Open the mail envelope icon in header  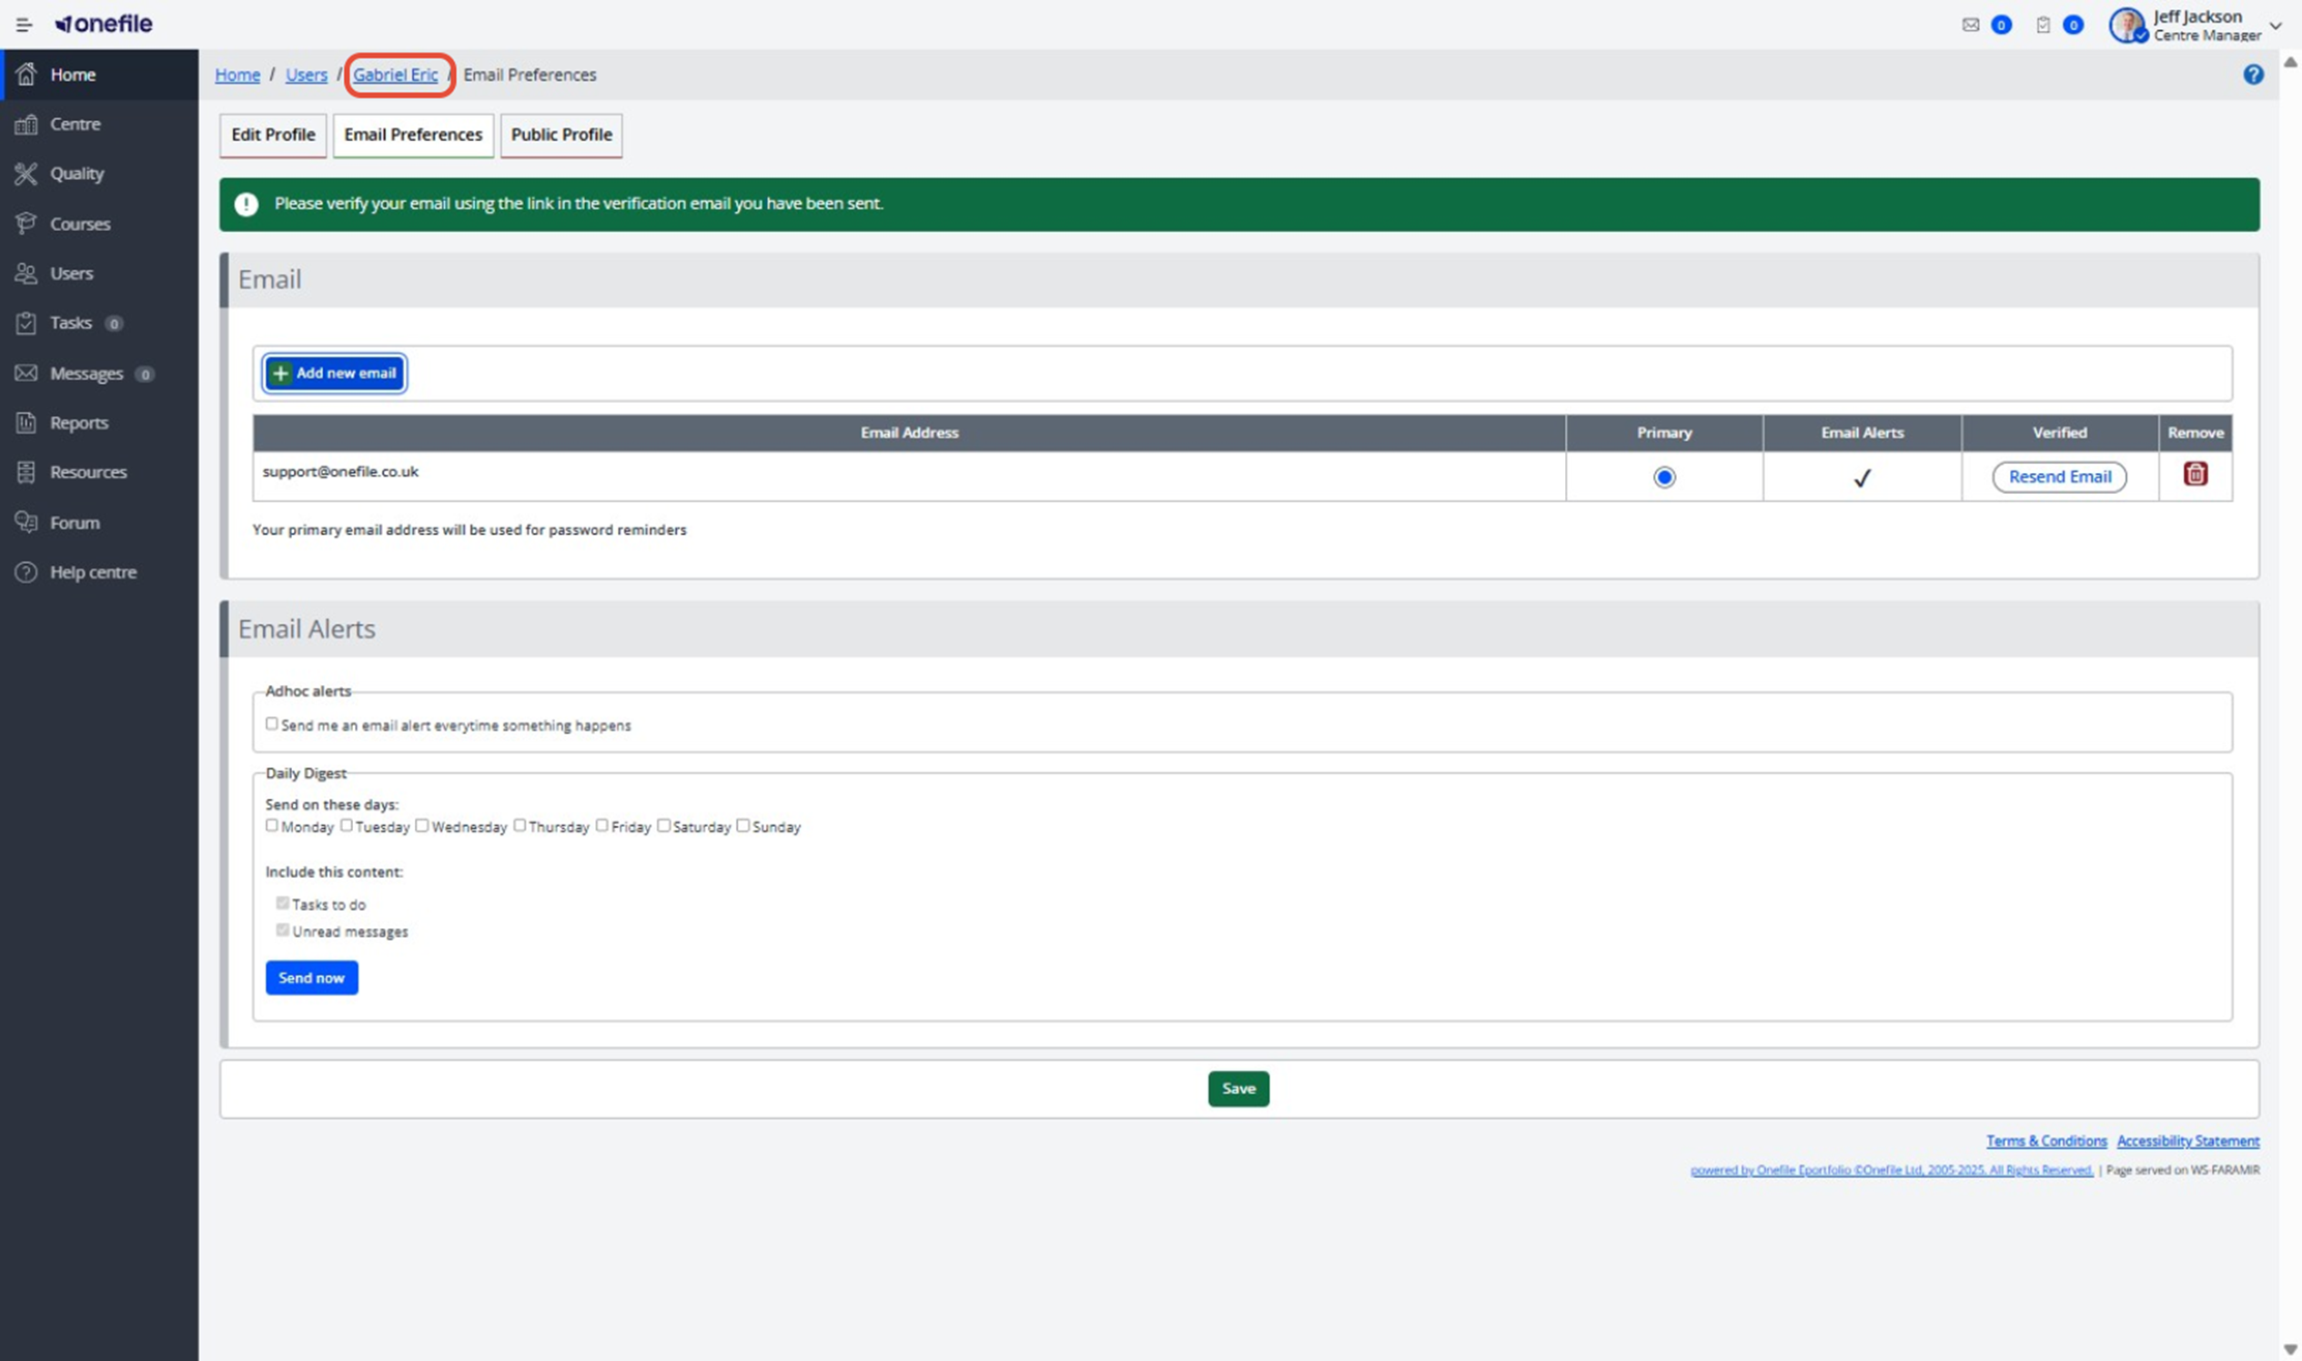[x=1970, y=25]
